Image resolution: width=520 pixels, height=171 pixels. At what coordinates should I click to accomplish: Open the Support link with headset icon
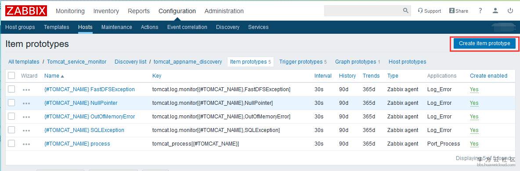pos(430,11)
